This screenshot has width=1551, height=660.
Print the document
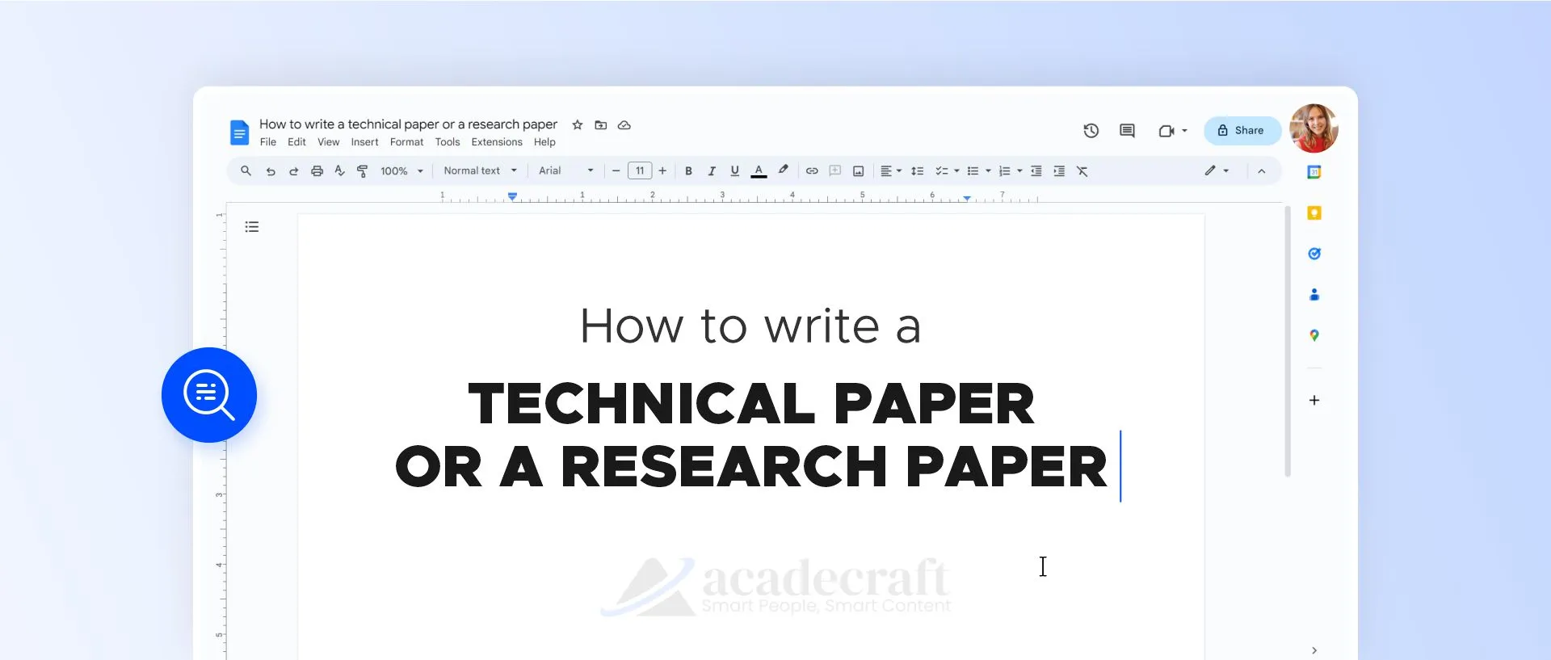[317, 171]
